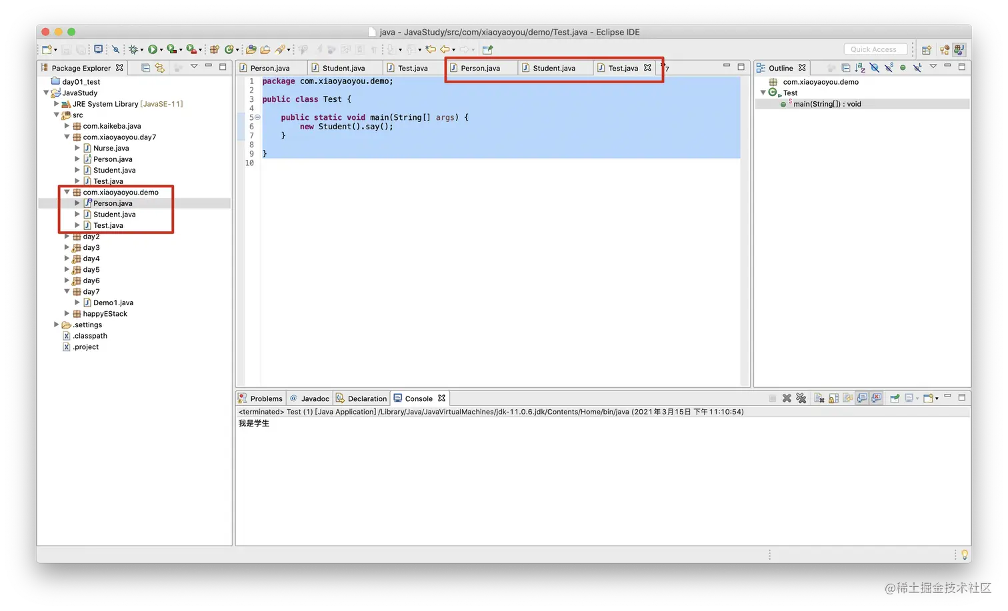Viewport: 1008px width, 611px height.
Task: Remove all terminated launches in Console
Action: pyautogui.click(x=801, y=398)
